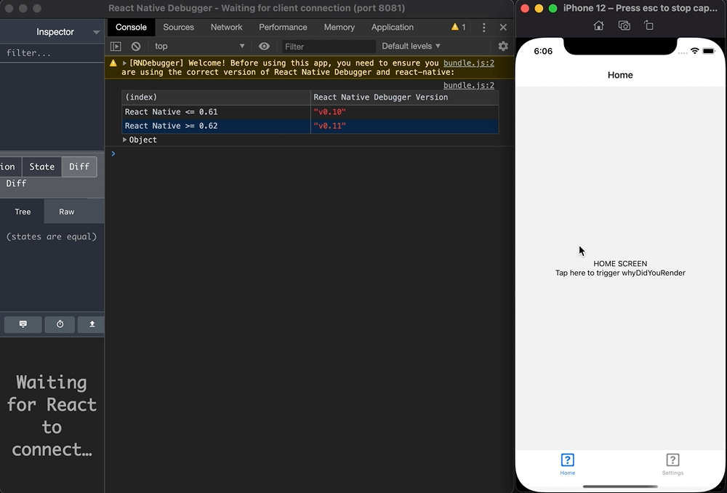Click simulator Home hardware button icon
The width and height of the screenshot is (727, 493).
coord(598,25)
